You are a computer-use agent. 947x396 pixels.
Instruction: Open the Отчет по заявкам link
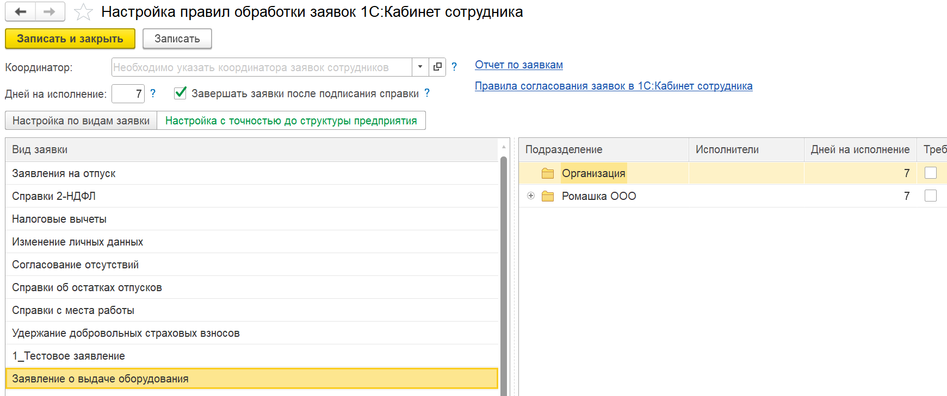pyautogui.click(x=518, y=65)
